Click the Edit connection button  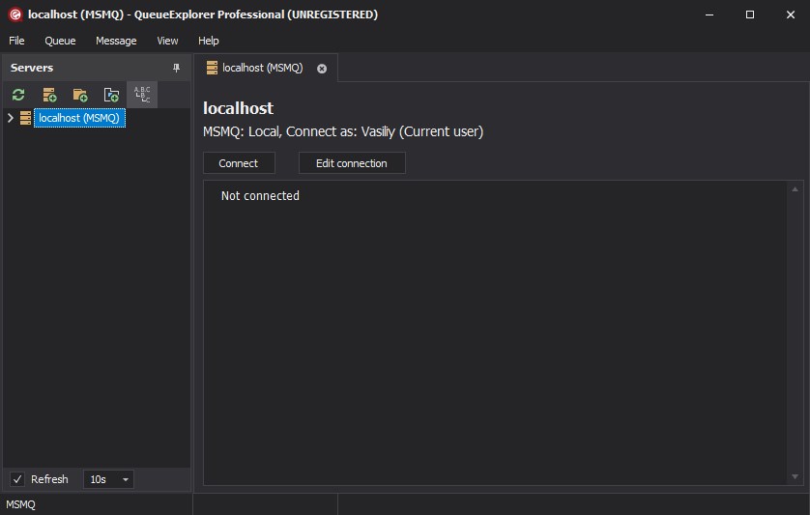point(352,163)
